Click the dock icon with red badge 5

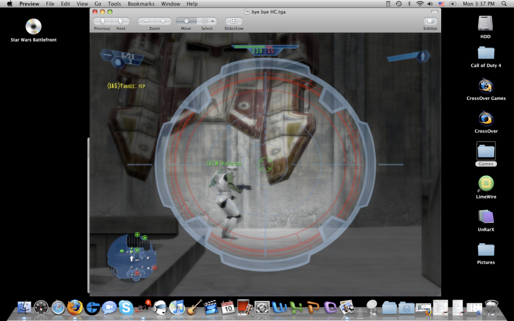143,307
